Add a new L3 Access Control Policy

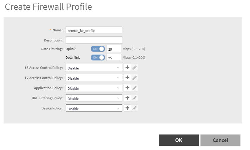pyautogui.click(x=127, y=68)
